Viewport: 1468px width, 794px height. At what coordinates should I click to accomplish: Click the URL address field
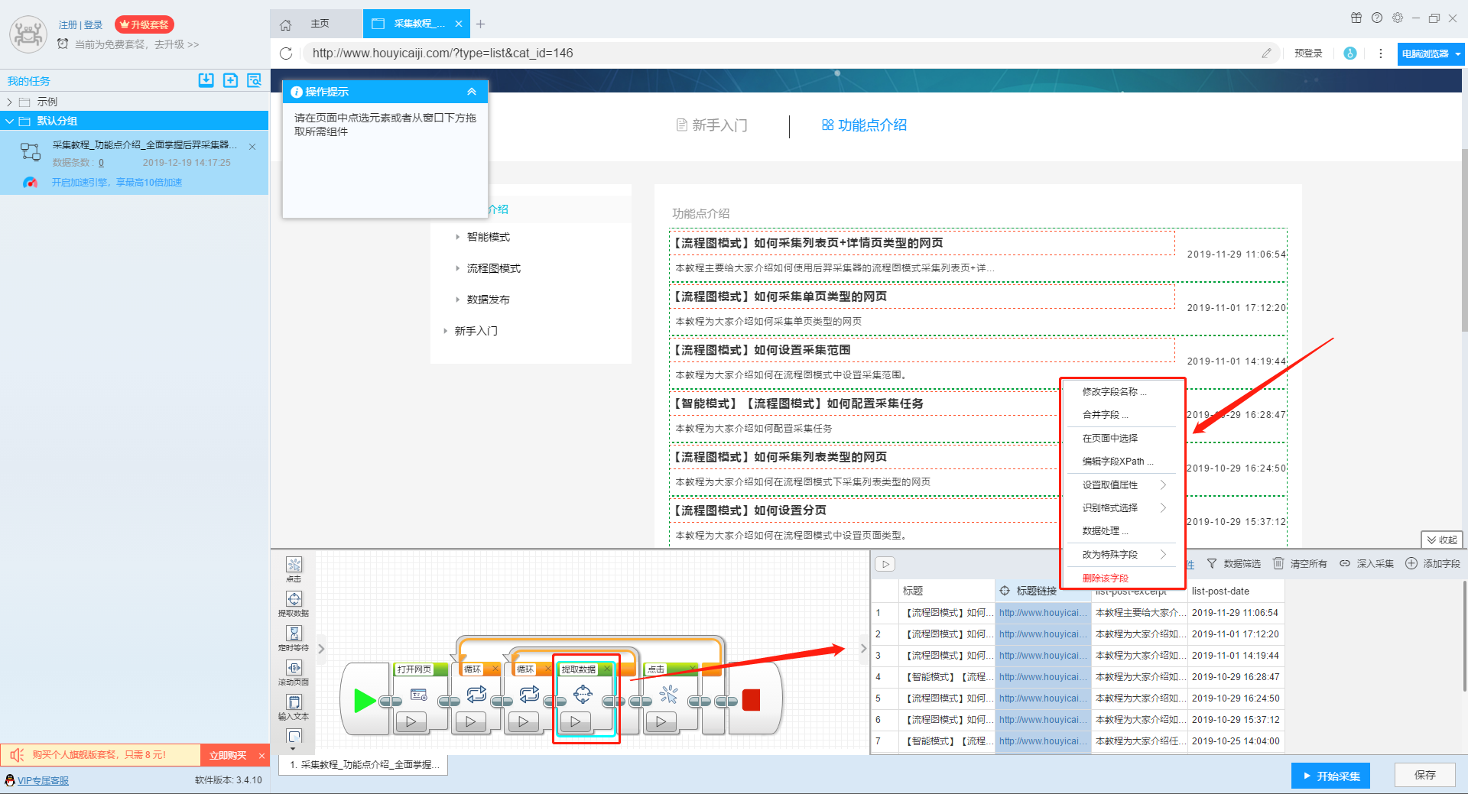[780, 53]
